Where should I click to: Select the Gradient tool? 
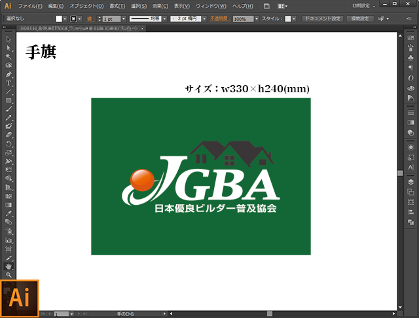(9, 205)
